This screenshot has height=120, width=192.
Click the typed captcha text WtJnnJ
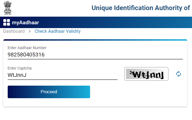[17, 75]
